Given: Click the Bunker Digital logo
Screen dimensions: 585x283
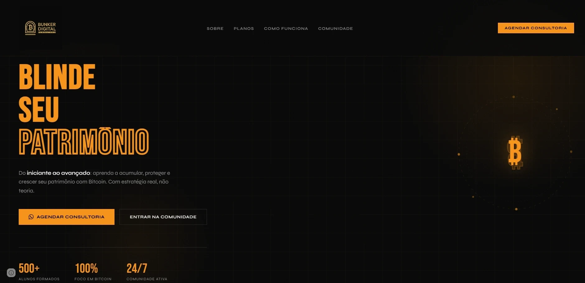Looking at the screenshot, I should tap(40, 28).
